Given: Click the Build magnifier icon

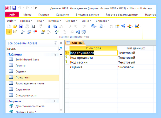Looking at the screenshot, I should (29, 32).
